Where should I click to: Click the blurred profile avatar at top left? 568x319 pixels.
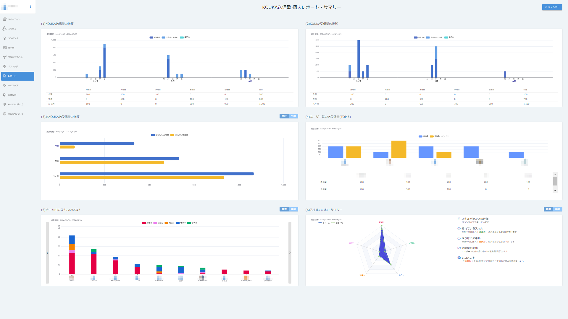click(x=4, y=7)
